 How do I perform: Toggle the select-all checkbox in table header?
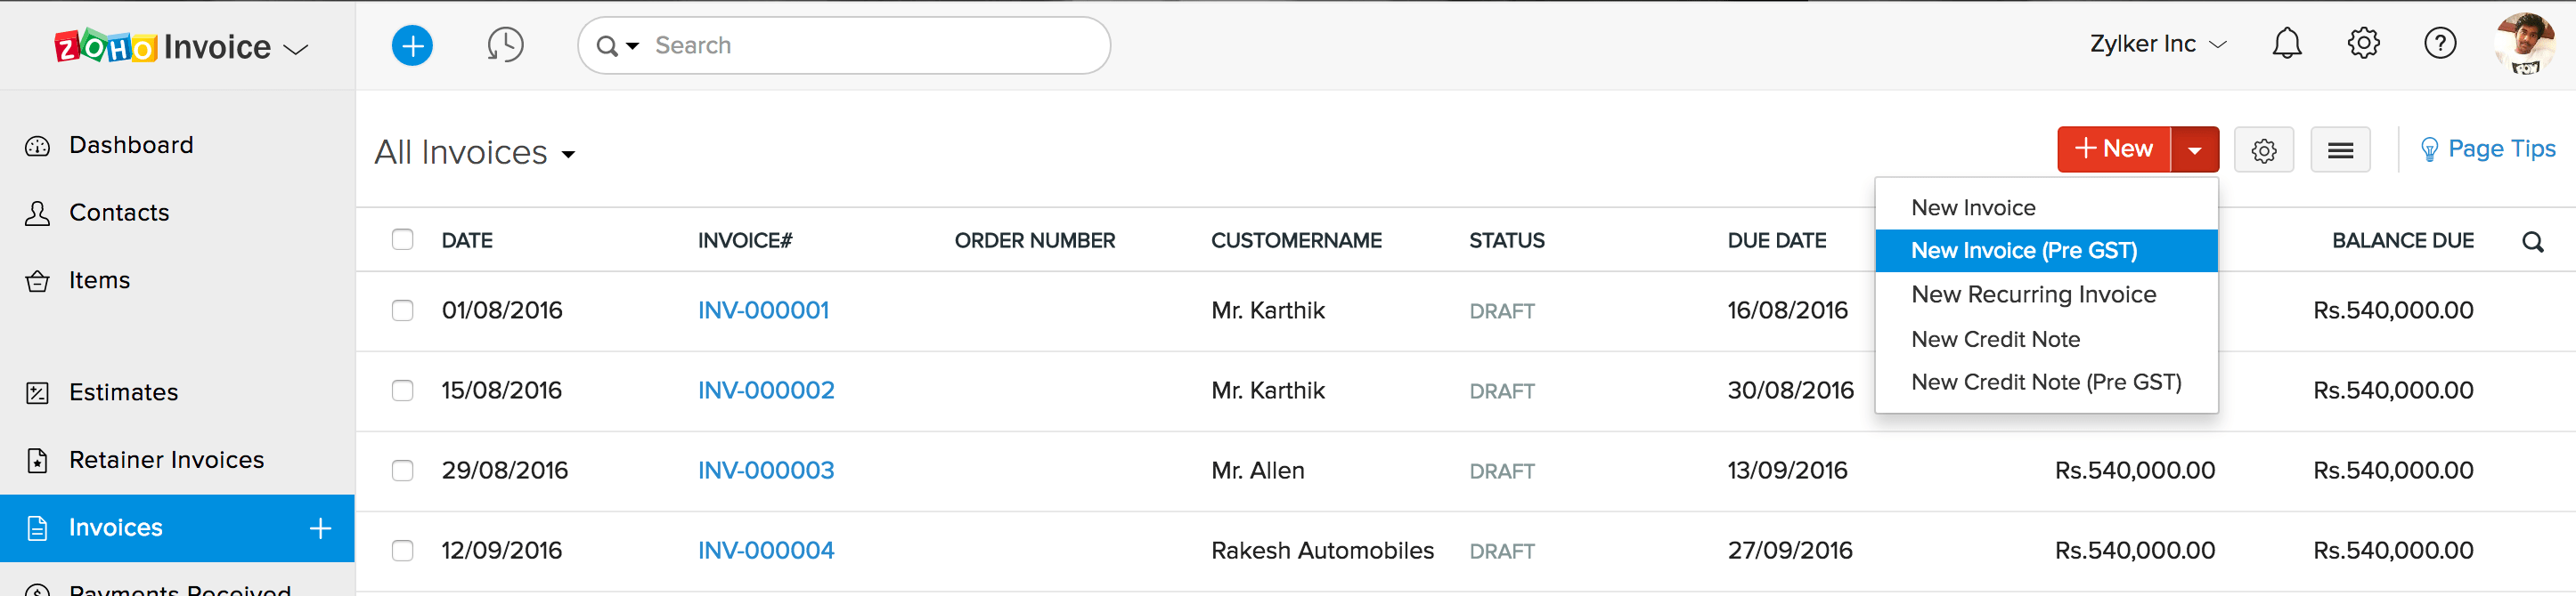click(x=403, y=239)
